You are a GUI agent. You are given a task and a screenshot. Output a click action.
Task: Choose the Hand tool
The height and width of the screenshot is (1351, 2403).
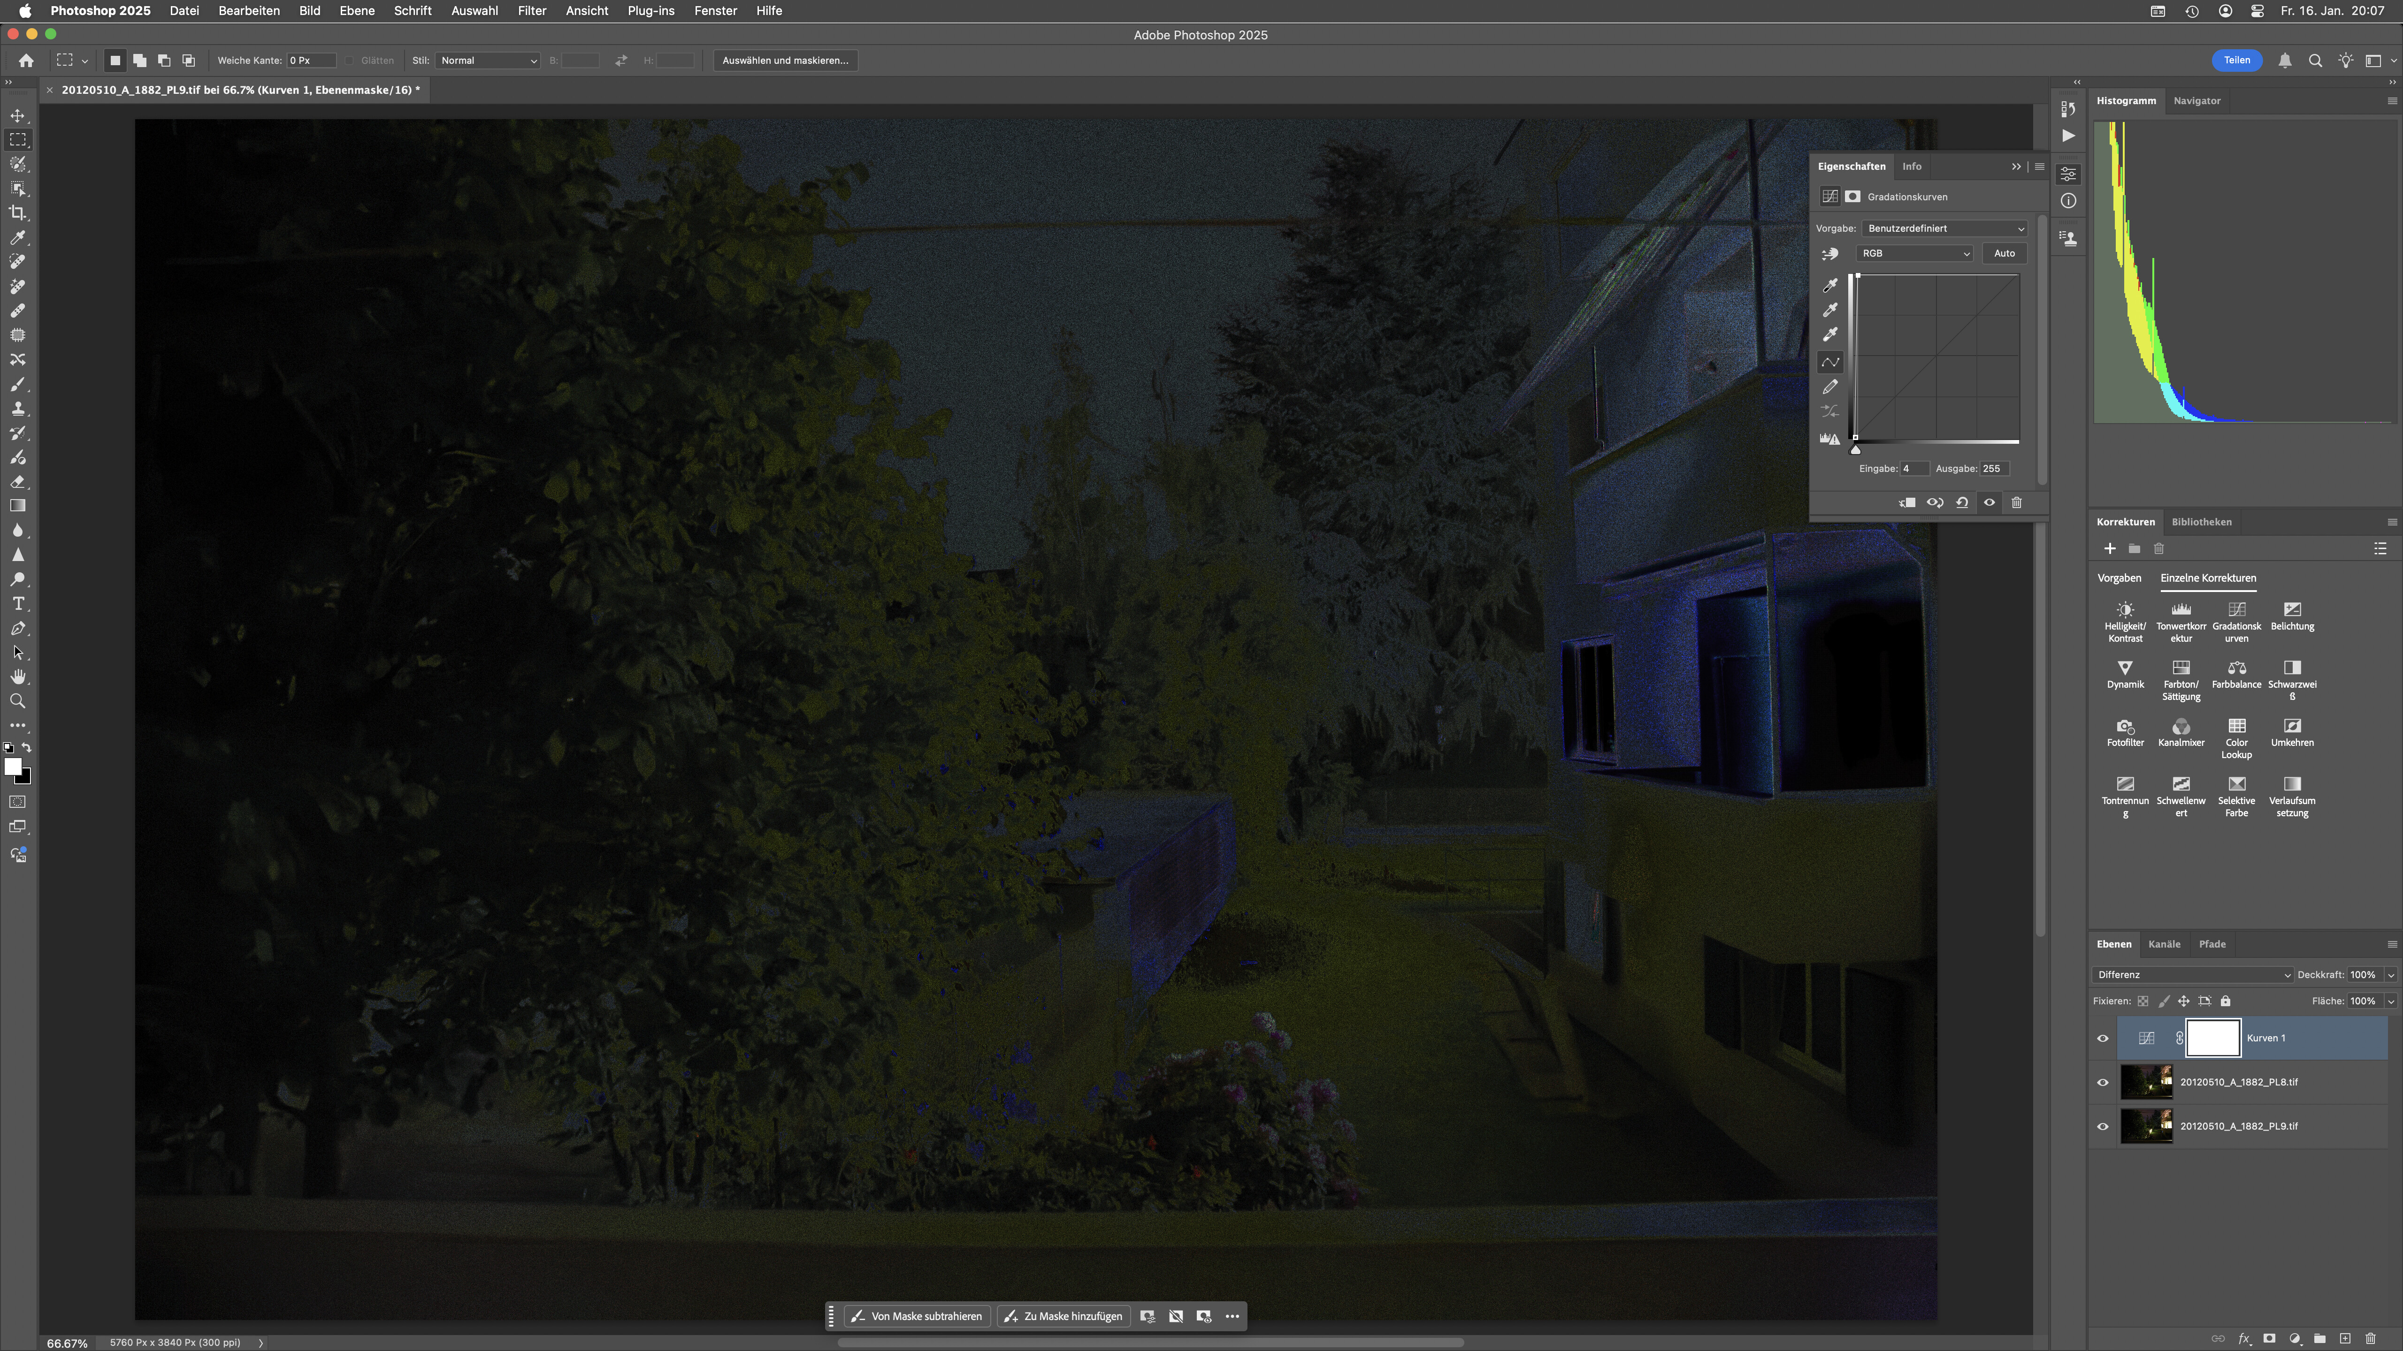[18, 677]
